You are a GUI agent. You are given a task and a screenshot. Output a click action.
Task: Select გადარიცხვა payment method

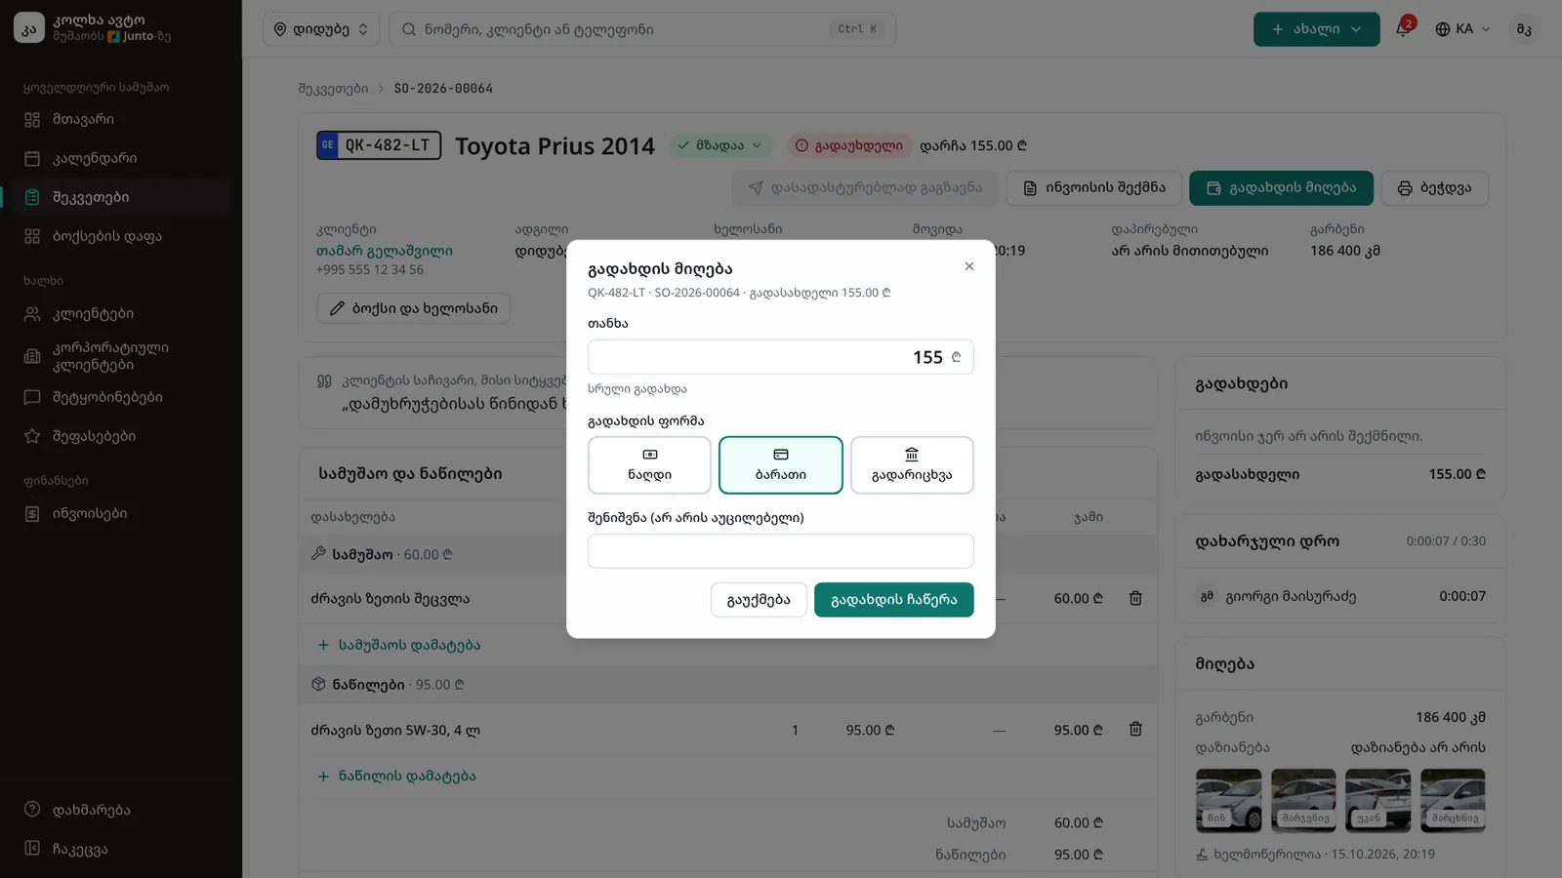tap(912, 465)
